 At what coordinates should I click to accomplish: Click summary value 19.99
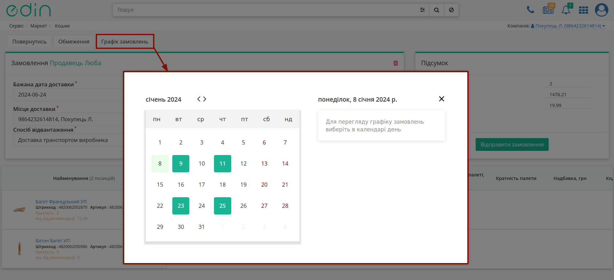click(555, 105)
